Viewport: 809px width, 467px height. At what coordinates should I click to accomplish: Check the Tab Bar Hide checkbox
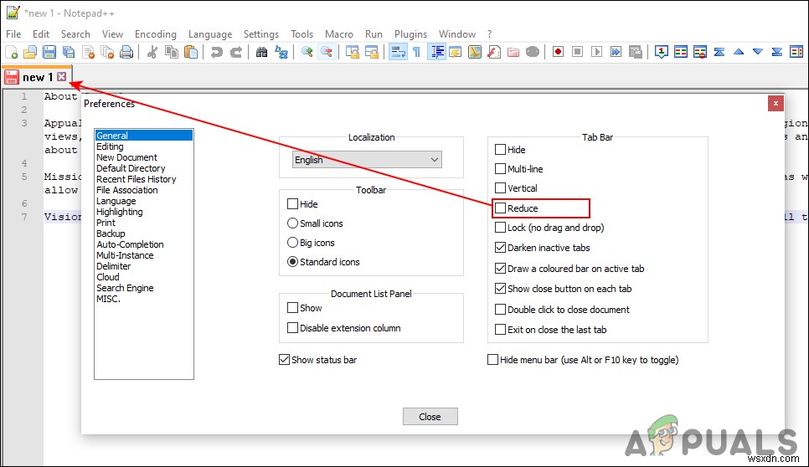coord(500,150)
